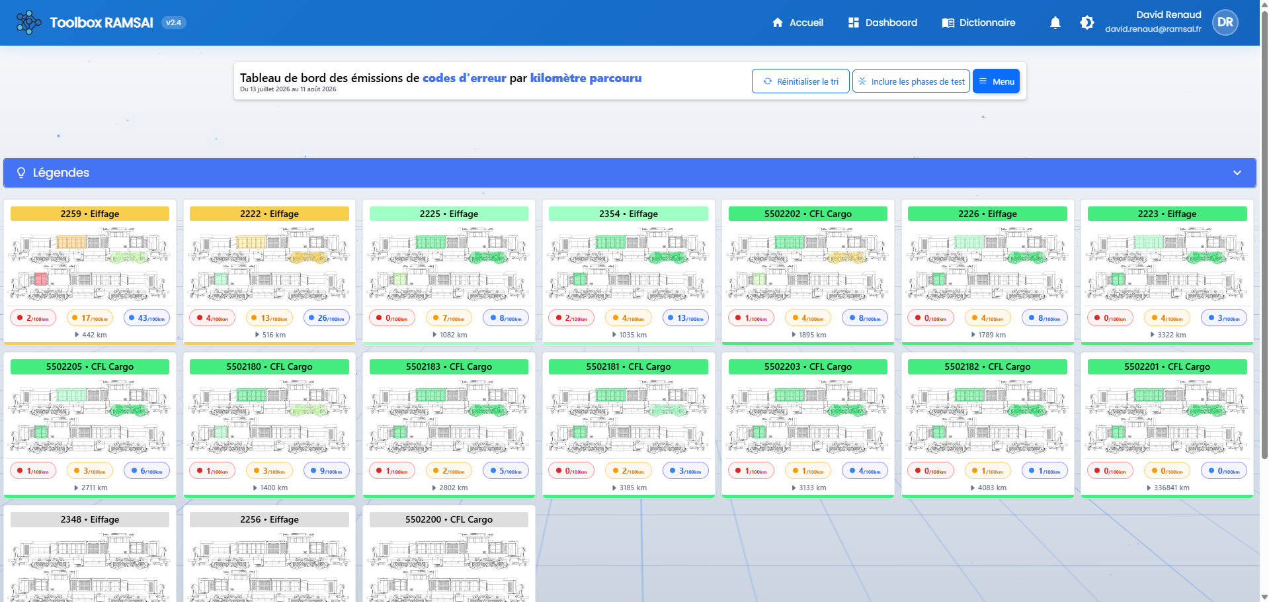Expand the 1789 km detail on card 2226
1269x602 pixels.
pyautogui.click(x=988, y=335)
